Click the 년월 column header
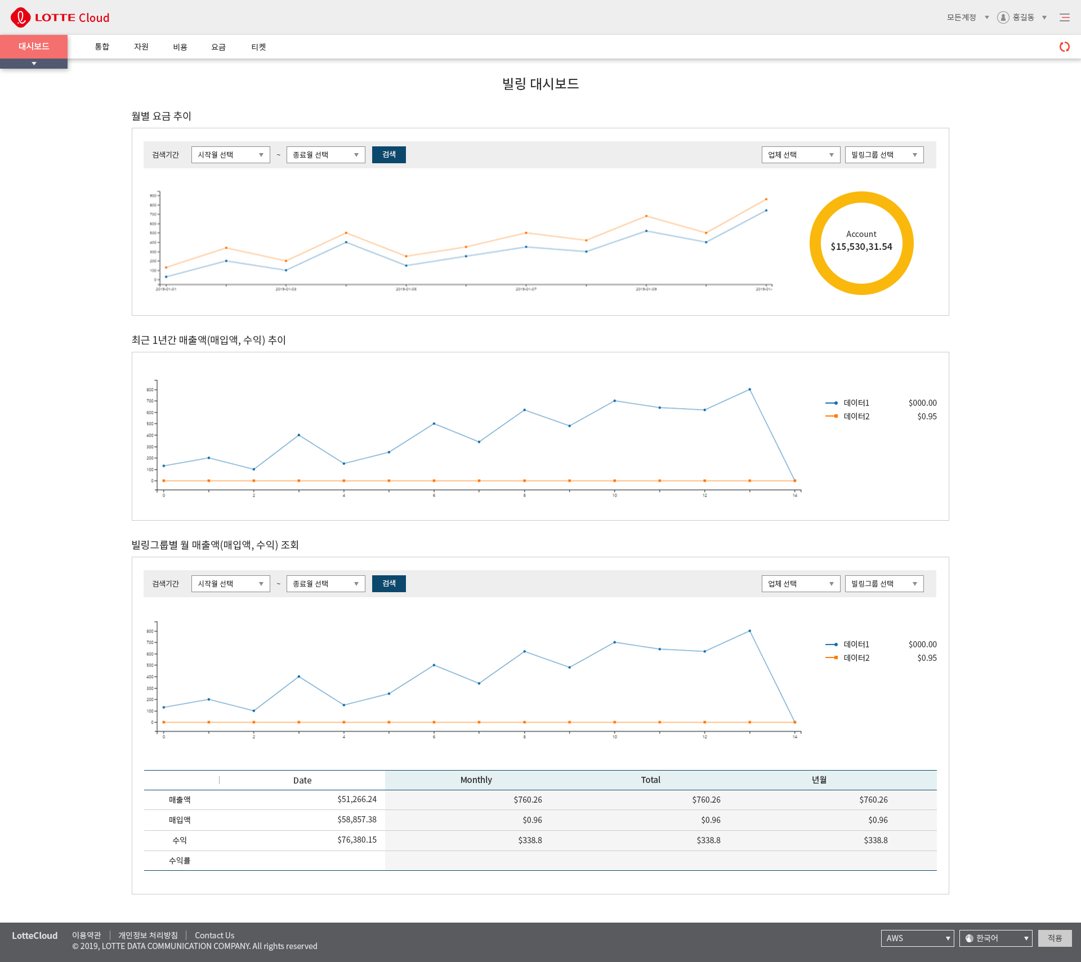This screenshot has width=1081, height=962. pyautogui.click(x=819, y=780)
